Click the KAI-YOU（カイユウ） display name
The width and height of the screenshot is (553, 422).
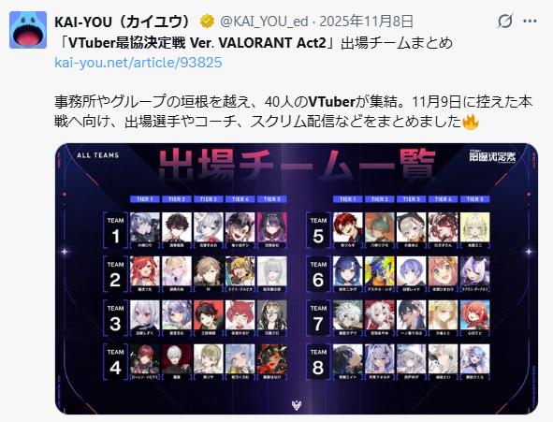[124, 22]
